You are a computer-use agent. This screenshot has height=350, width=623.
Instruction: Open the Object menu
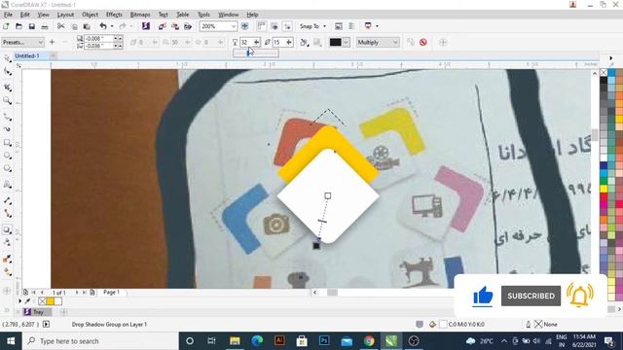click(x=90, y=15)
